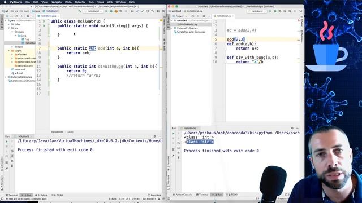Toggle soft-wrap icon in Java Run panel
The width and height of the screenshot is (362, 203).
[x=12, y=151]
